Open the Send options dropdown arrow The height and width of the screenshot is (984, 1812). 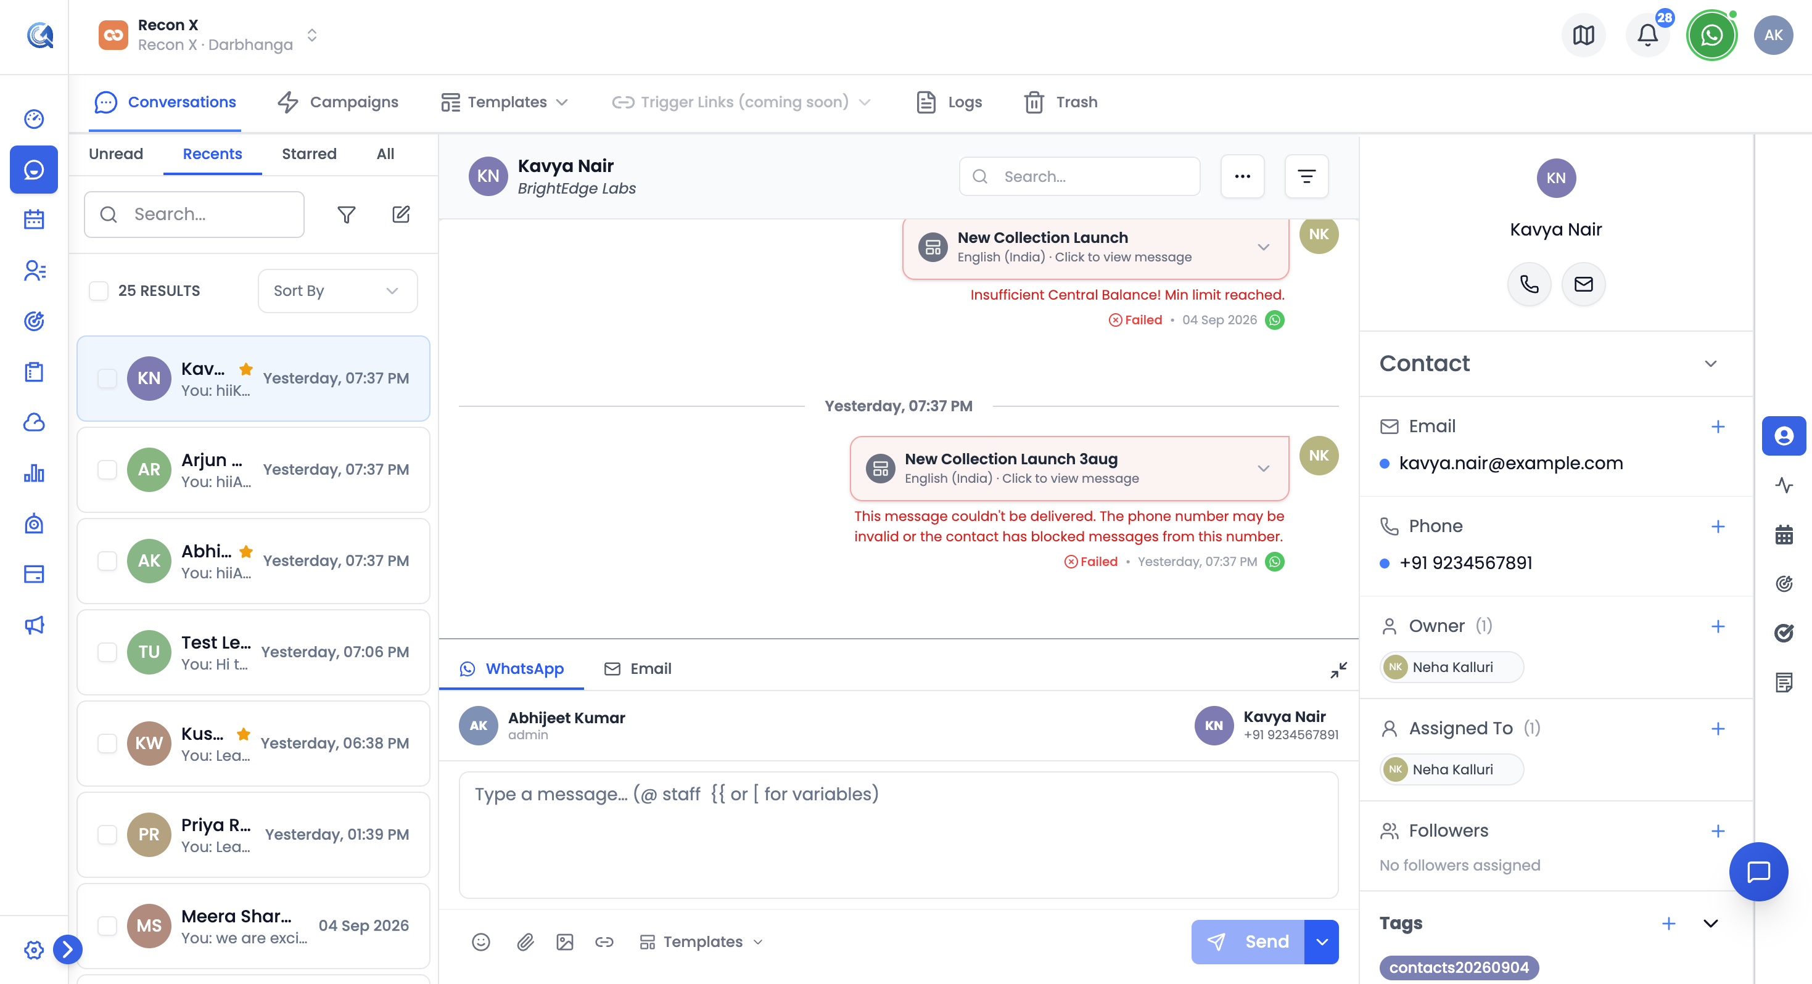pyautogui.click(x=1321, y=942)
